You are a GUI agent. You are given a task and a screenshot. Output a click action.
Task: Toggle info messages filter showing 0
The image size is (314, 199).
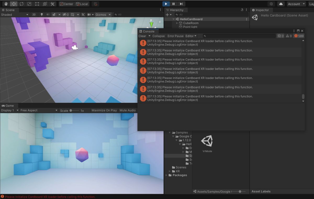(x=281, y=36)
